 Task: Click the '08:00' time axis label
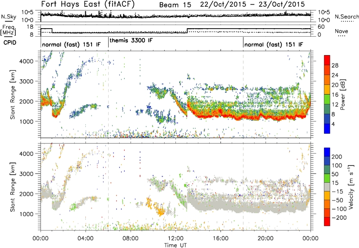131,239
